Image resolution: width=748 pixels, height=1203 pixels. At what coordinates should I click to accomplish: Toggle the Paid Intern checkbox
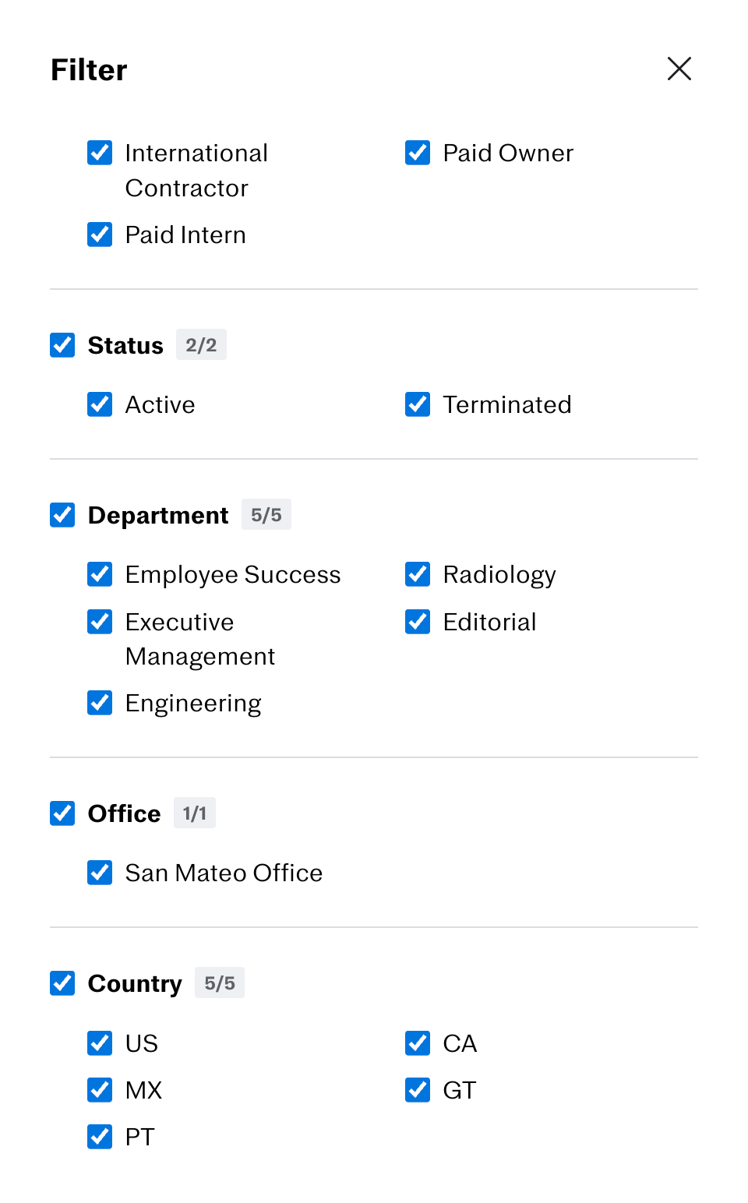click(x=100, y=235)
